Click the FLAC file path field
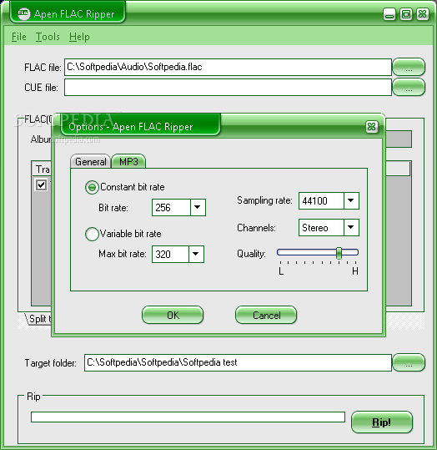Viewport: 437px width, 450px height. (x=228, y=67)
